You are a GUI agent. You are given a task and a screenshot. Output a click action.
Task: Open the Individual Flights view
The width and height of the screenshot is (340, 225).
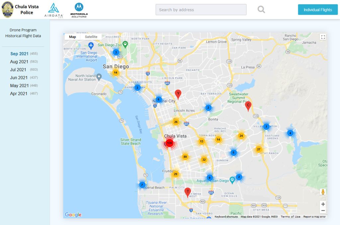[x=317, y=10]
